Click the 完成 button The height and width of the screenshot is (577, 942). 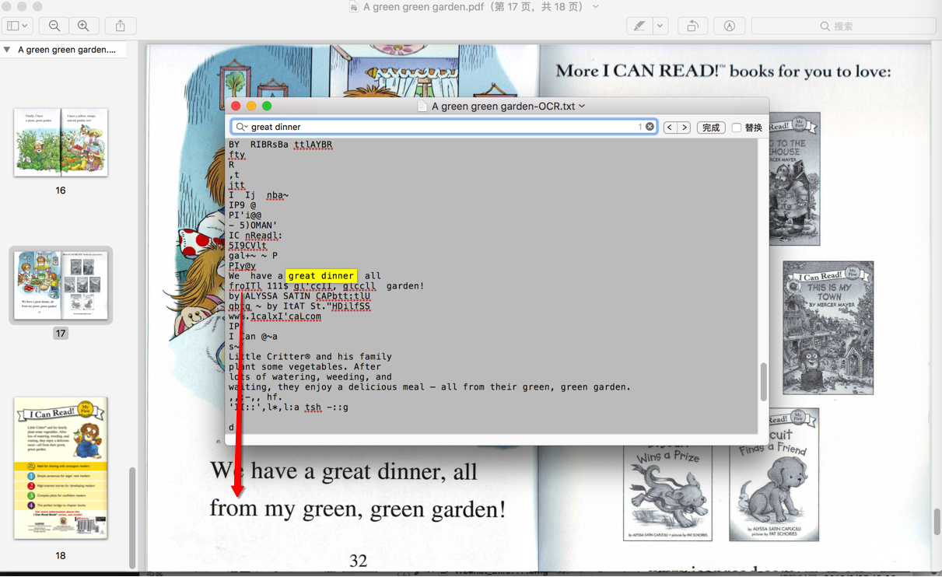click(711, 128)
